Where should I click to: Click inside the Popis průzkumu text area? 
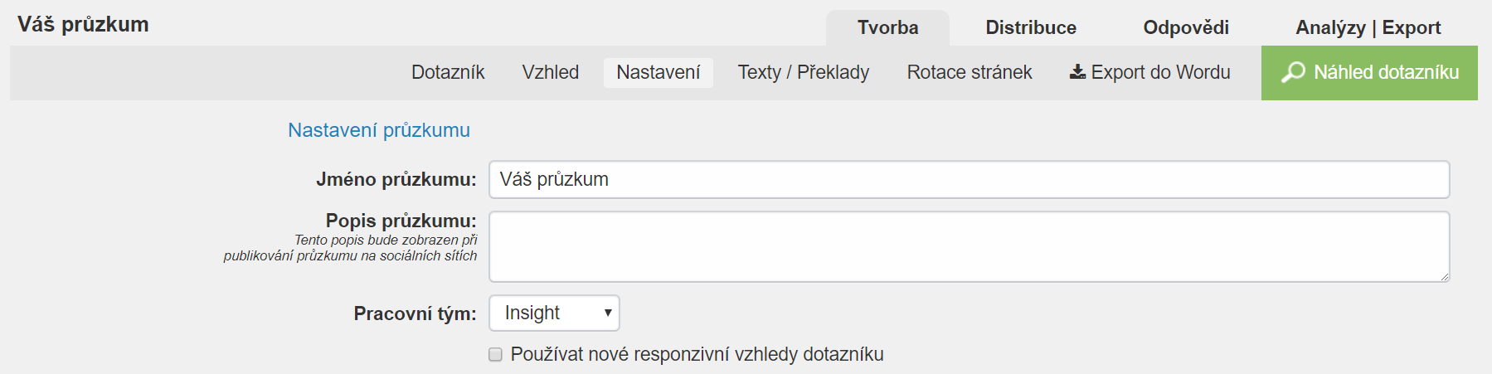pos(969,246)
